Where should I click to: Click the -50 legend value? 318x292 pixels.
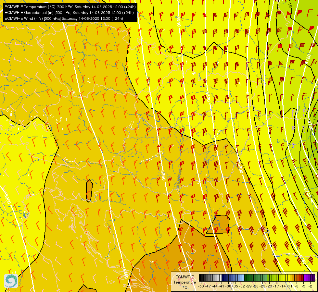coord(201,286)
